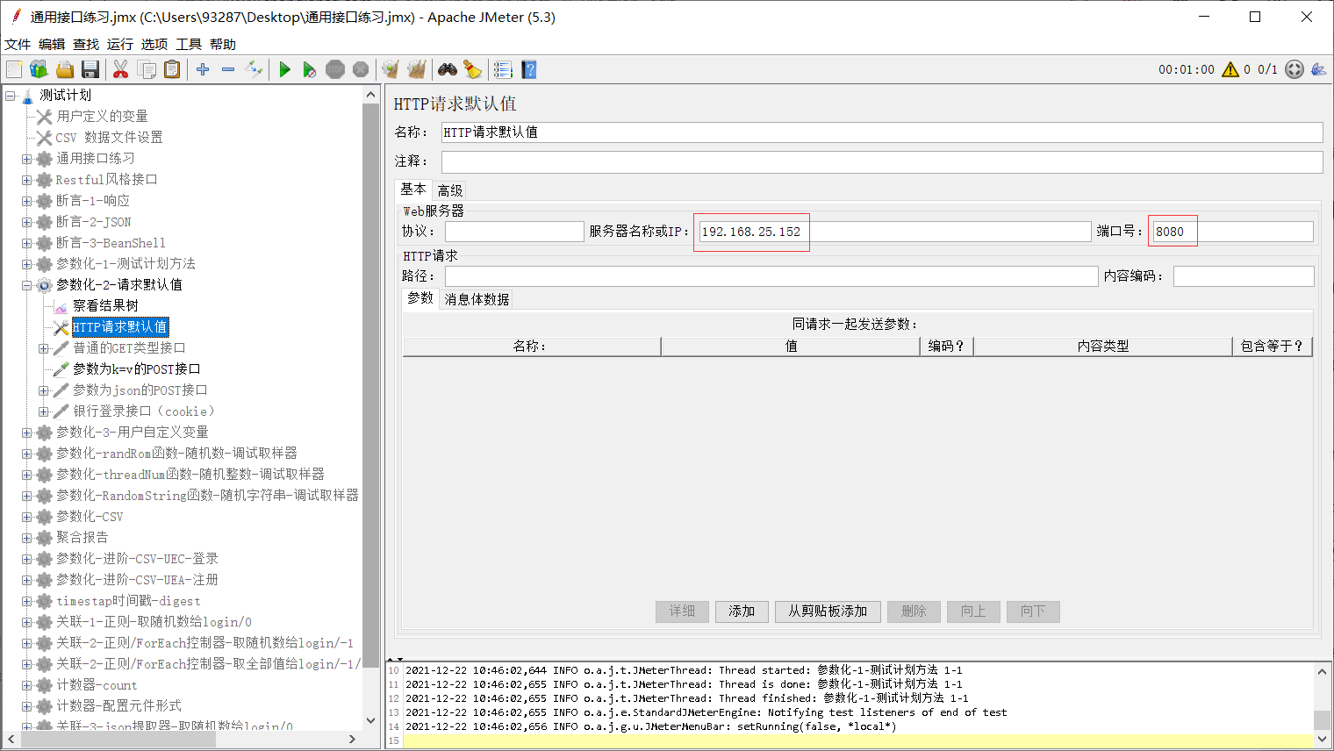Select 用户定义的变量 tree item
Image resolution: width=1334 pixels, height=751 pixels.
(x=102, y=117)
